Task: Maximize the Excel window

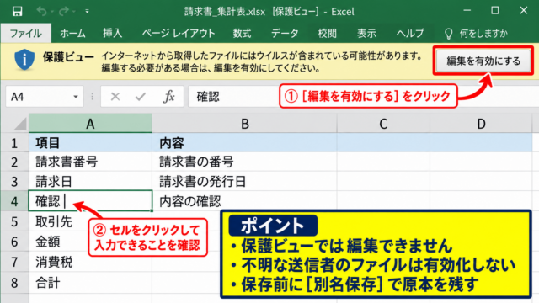Action: click(x=495, y=11)
